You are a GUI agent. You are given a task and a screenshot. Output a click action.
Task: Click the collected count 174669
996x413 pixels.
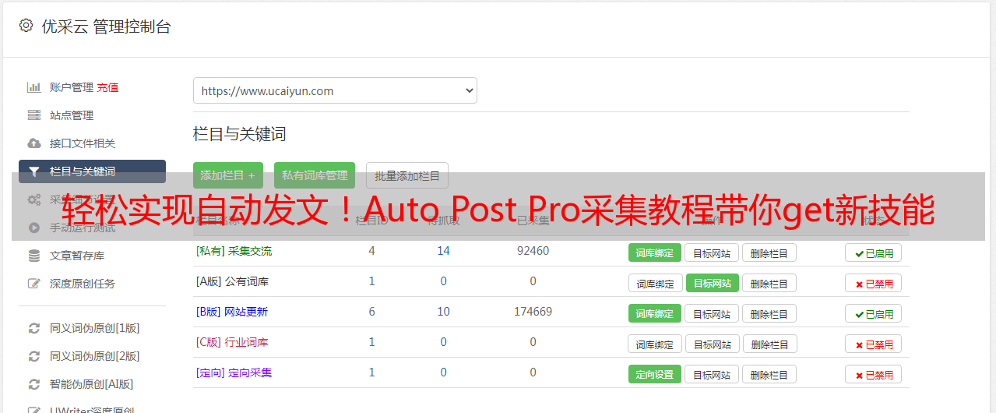click(533, 312)
